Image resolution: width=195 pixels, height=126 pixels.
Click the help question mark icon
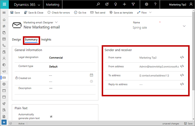coord(155,5)
